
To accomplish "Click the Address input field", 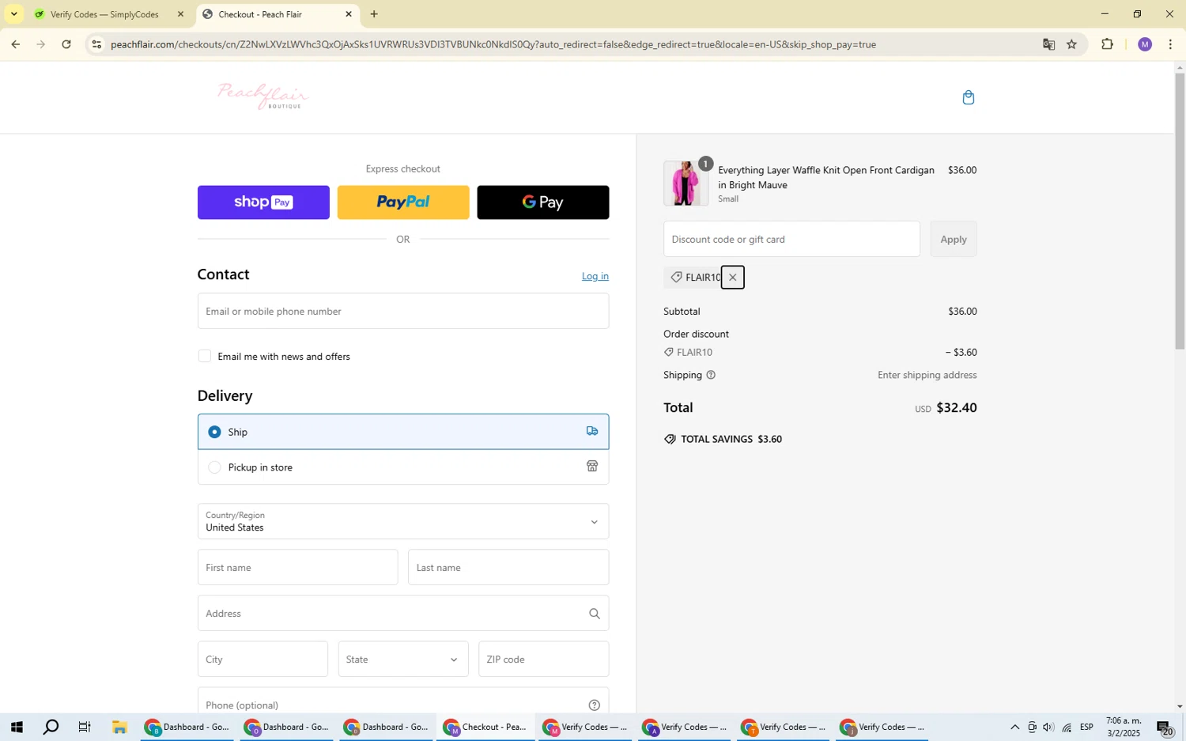I will coord(403,613).
